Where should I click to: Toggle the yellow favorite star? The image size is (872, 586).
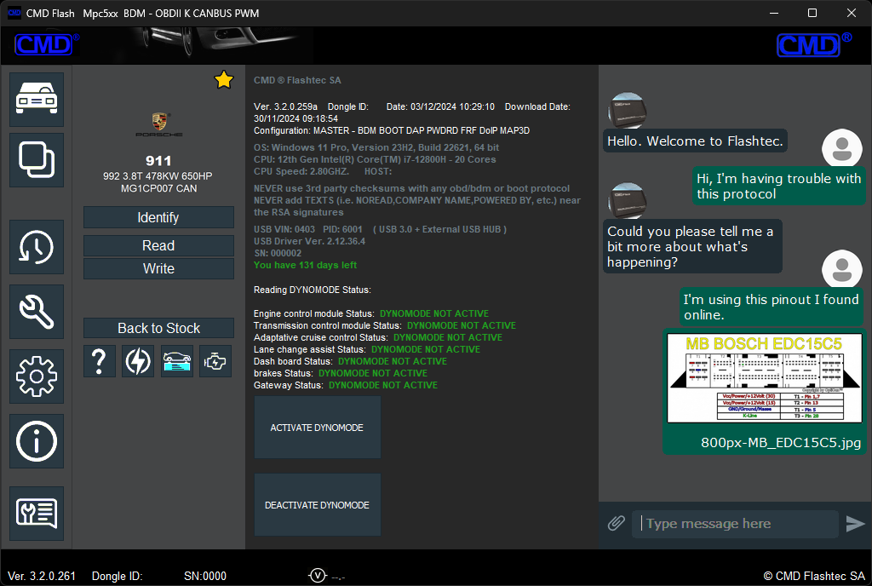pos(223,80)
